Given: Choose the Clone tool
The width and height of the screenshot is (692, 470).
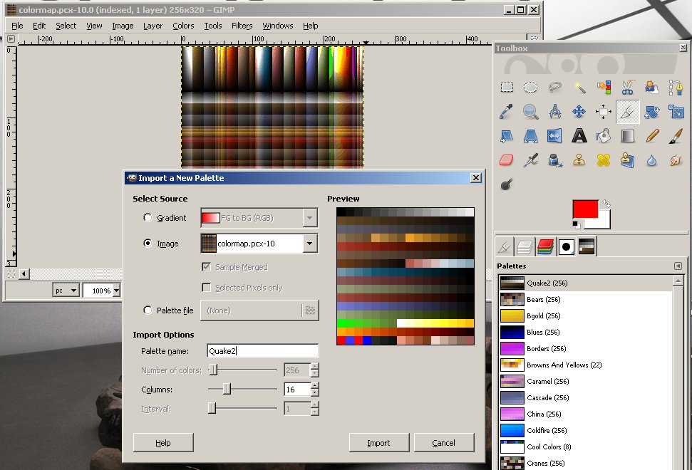Looking at the screenshot, I should (x=579, y=160).
